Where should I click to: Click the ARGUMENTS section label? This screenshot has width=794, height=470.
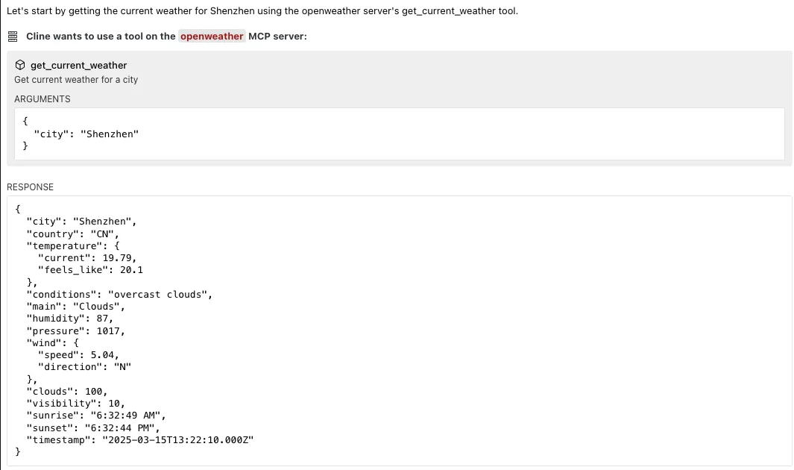(x=42, y=99)
